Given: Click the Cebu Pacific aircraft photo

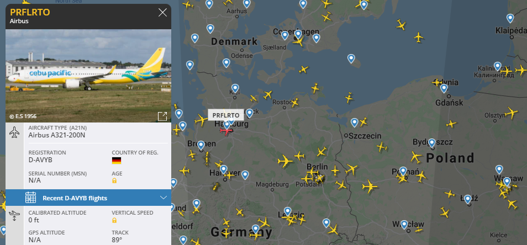Looking at the screenshot, I should point(88,76).
